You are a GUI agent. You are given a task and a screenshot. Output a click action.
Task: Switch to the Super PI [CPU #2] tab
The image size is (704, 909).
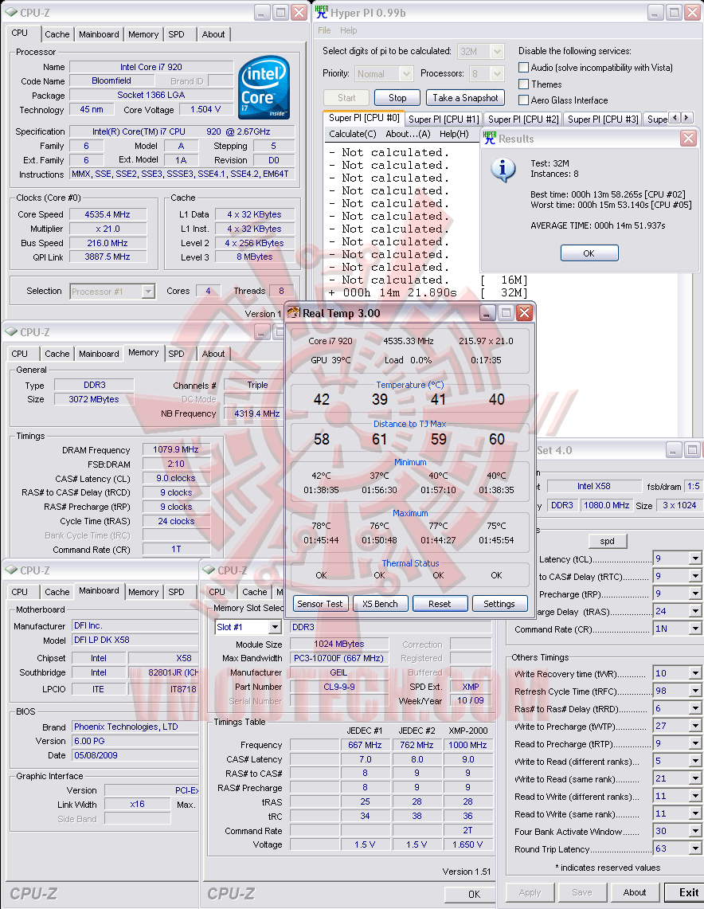pos(523,119)
